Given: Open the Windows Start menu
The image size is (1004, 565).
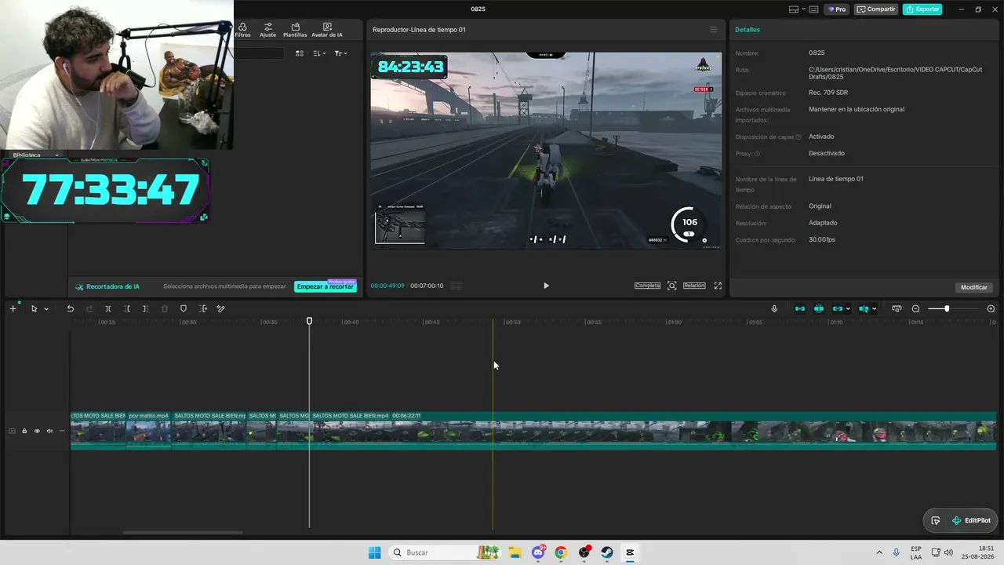Looking at the screenshot, I should pyautogui.click(x=375, y=552).
